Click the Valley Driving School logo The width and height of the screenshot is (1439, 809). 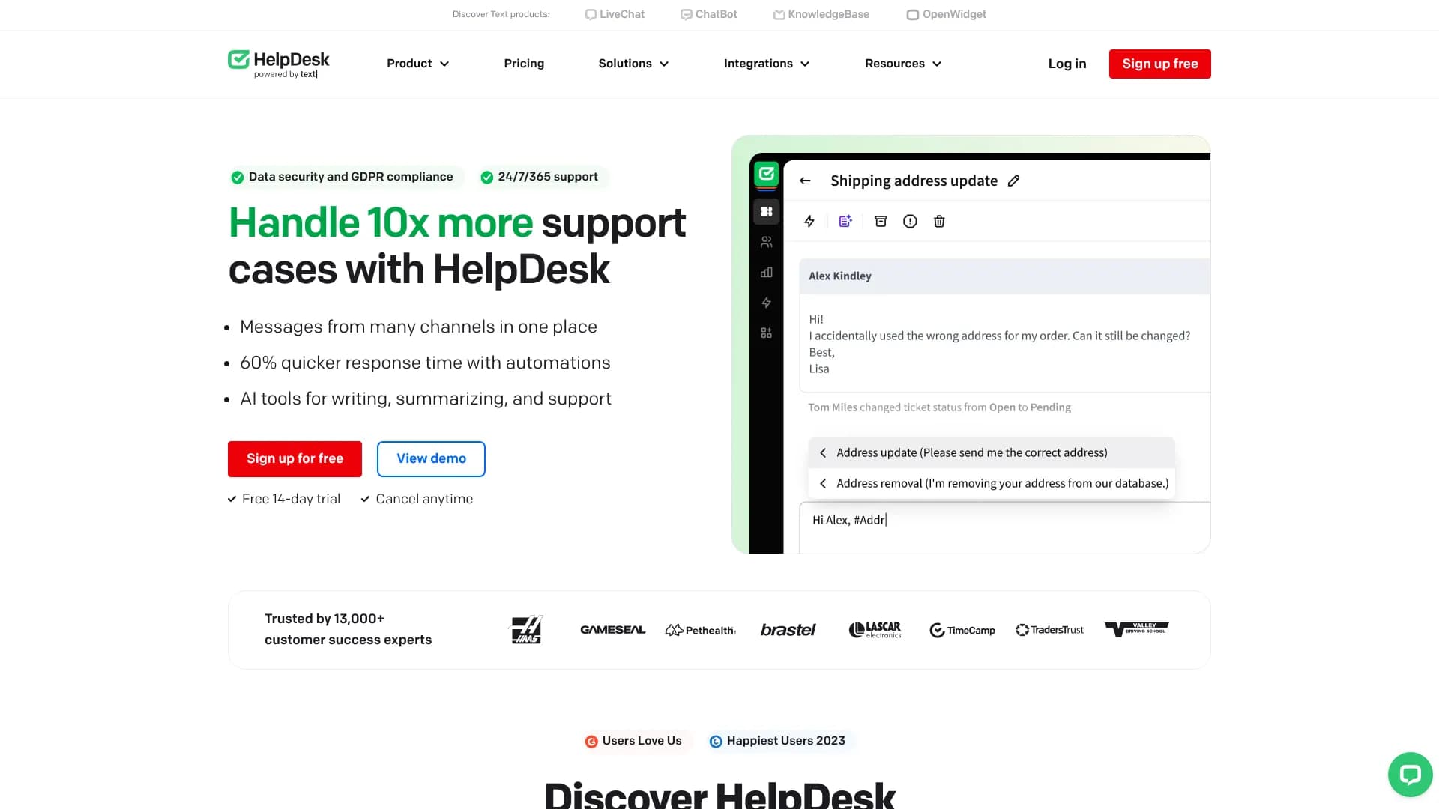click(x=1137, y=629)
